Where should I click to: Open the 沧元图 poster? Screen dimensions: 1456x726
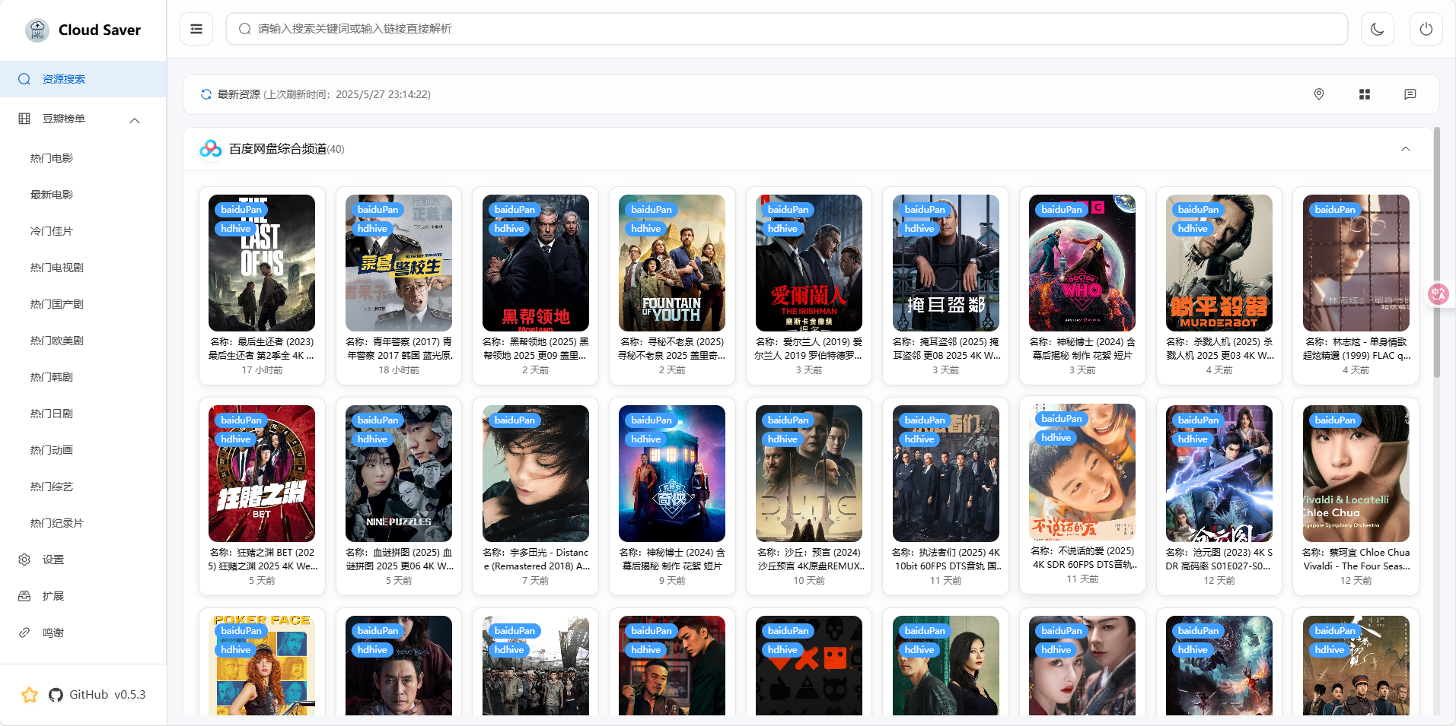pos(1219,474)
